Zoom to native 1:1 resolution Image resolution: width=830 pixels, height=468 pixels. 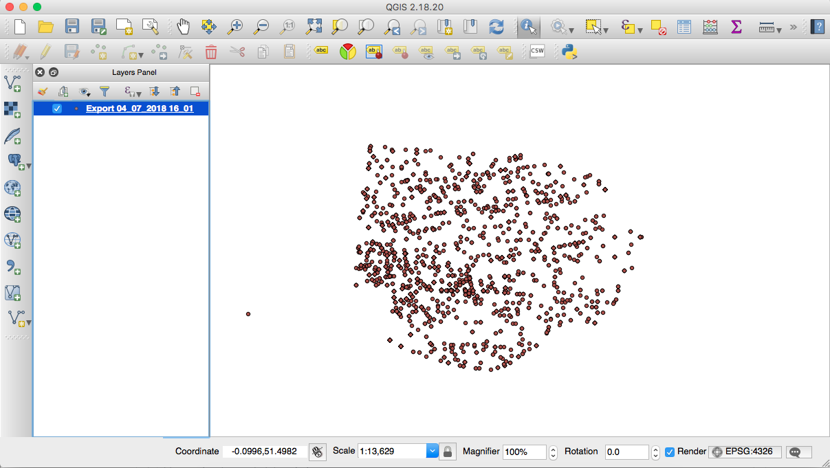coord(287,27)
